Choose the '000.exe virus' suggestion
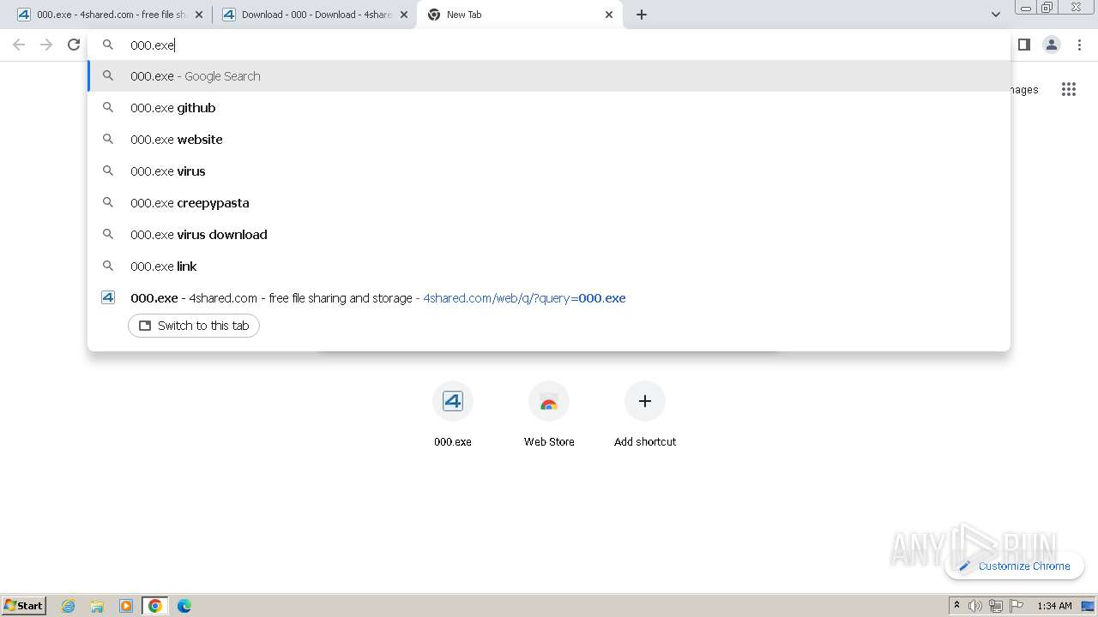The width and height of the screenshot is (1098, 617). click(x=549, y=171)
